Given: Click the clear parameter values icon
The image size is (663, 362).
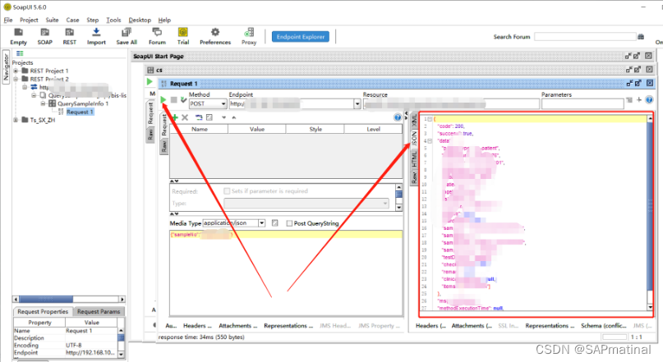Looking at the screenshot, I should pos(209,117).
